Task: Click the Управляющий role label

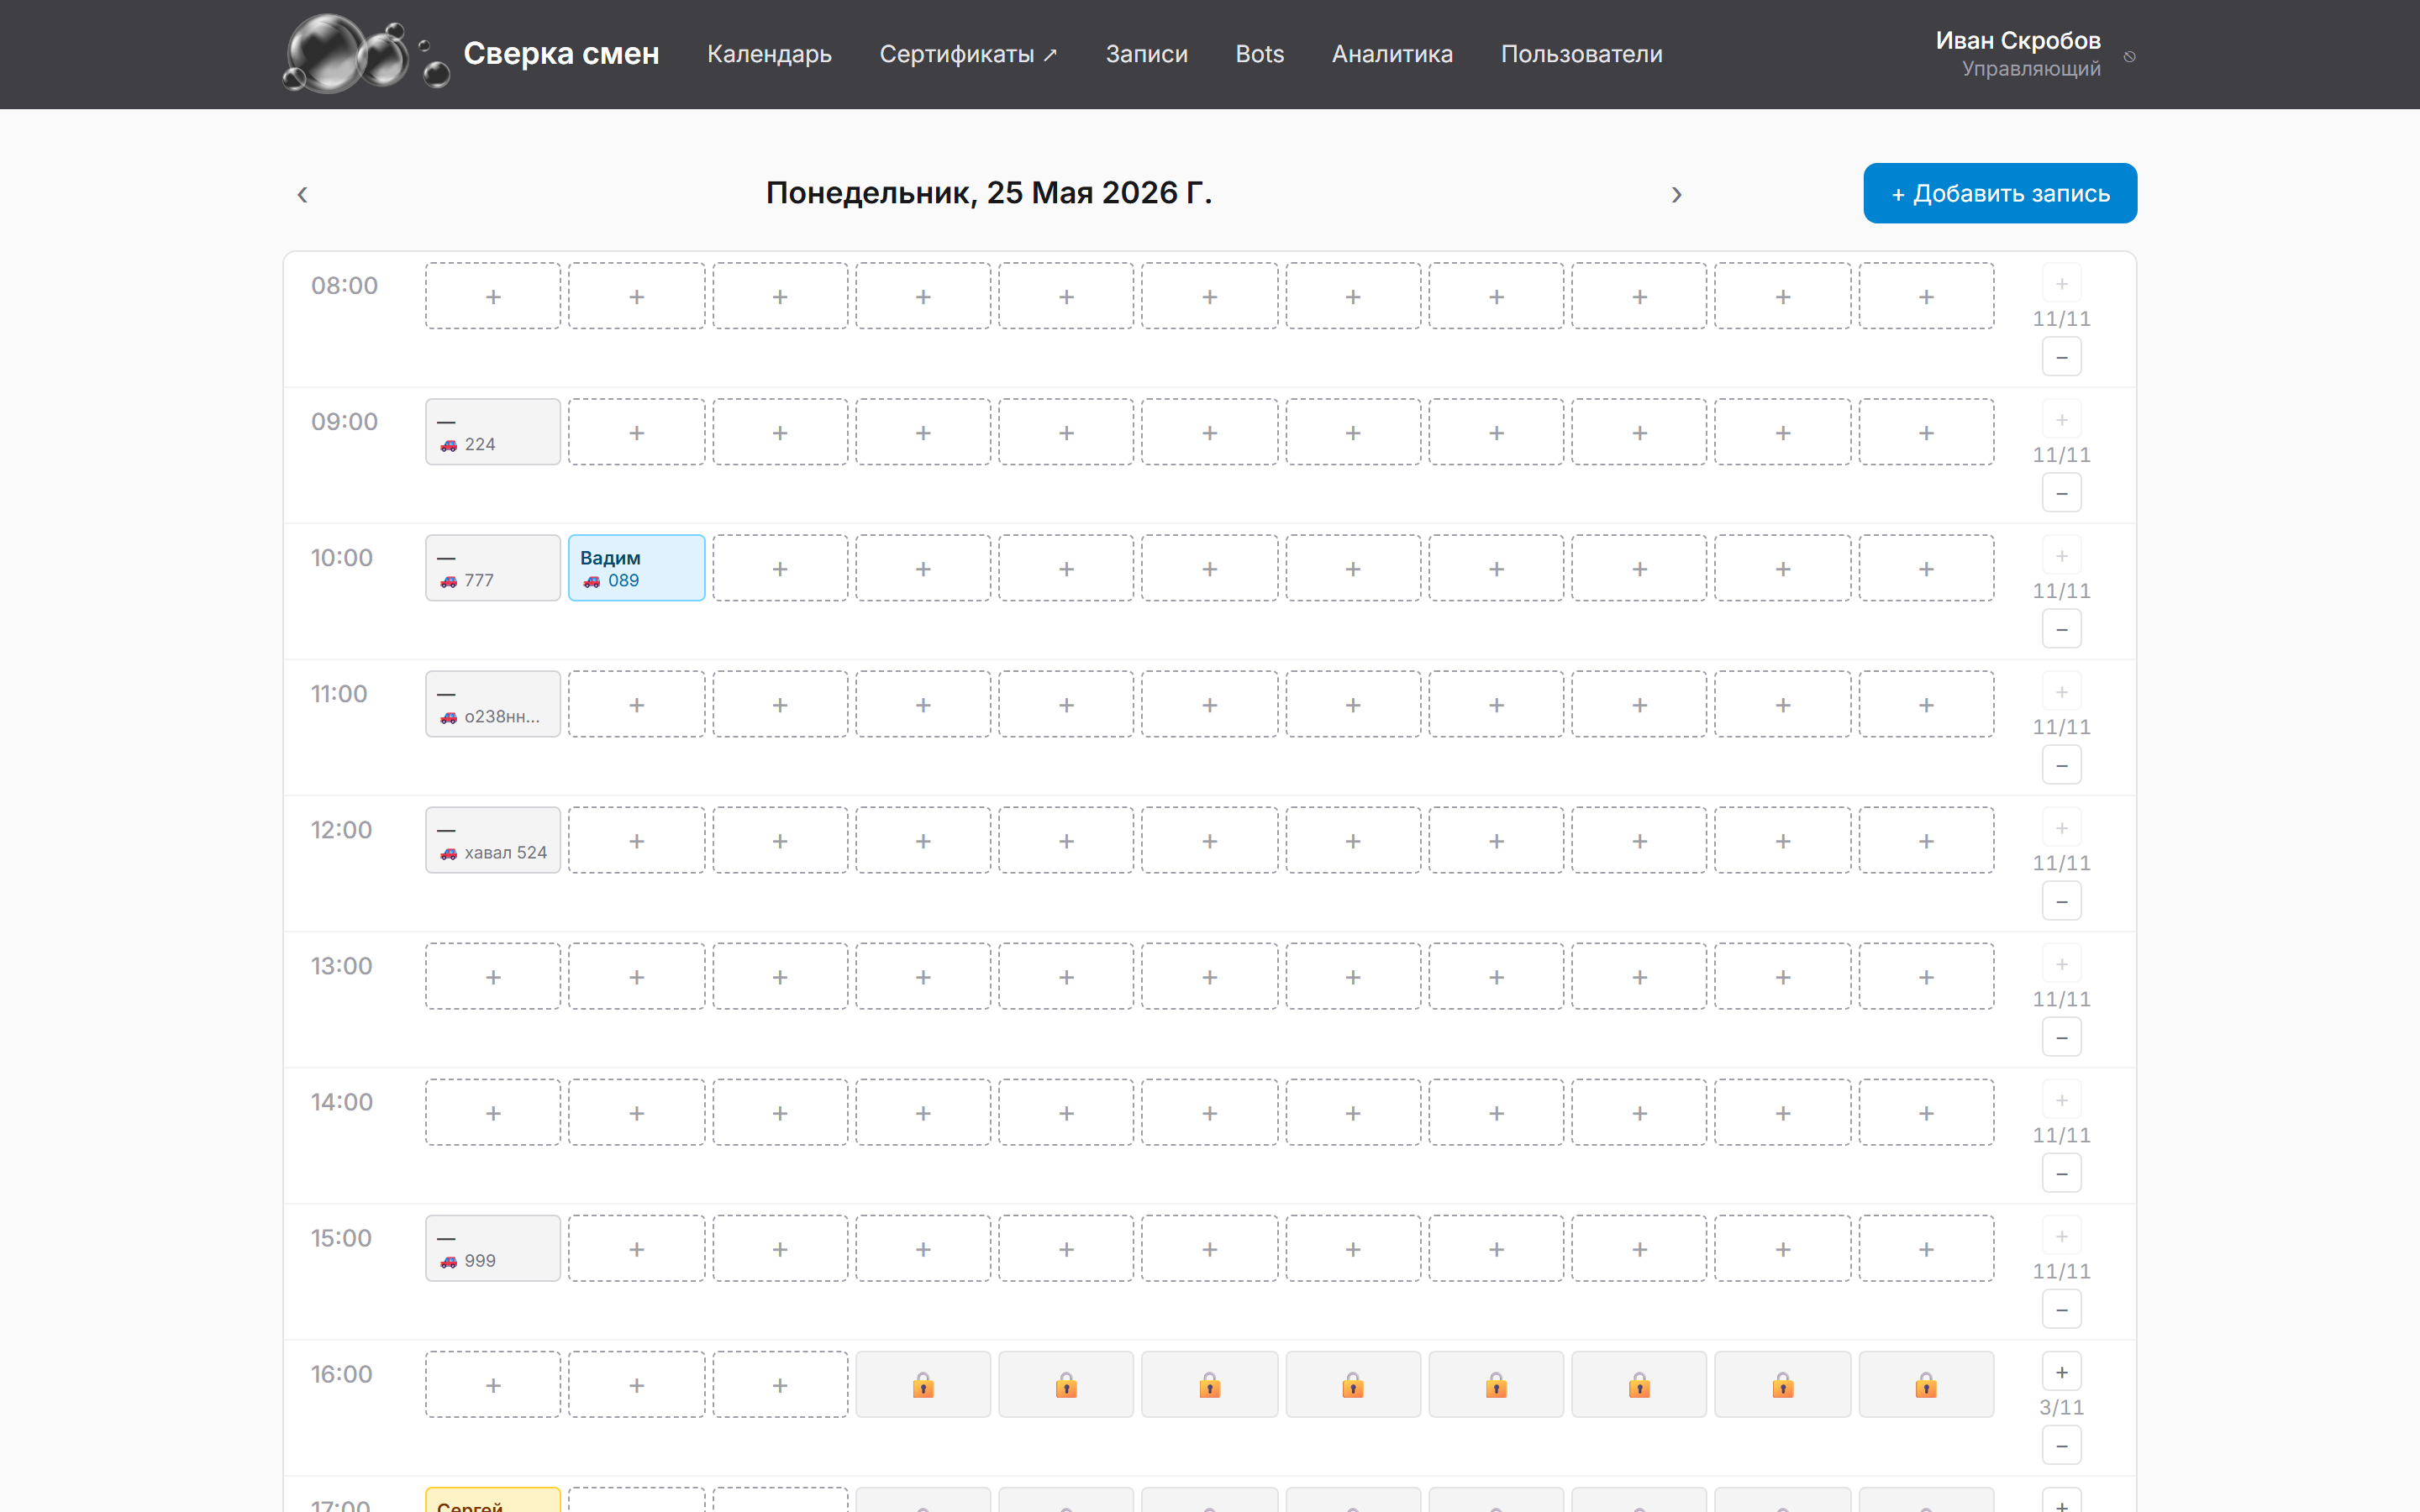Action: tap(2031, 69)
